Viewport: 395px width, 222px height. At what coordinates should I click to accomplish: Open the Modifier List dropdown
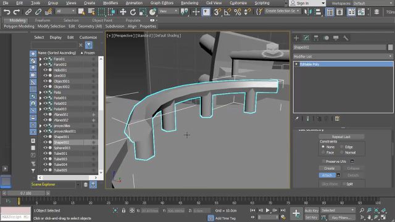coord(343,56)
